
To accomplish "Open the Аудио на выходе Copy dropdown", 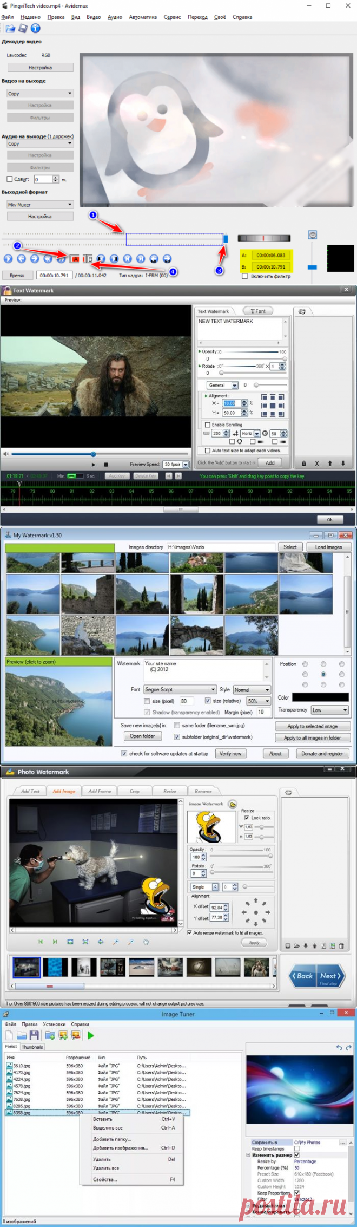I will [40, 144].
